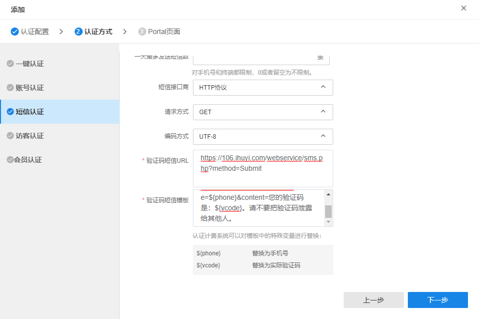The width and height of the screenshot is (479, 319).
Task: Click the blue 下一步 button
Action: [x=437, y=300]
